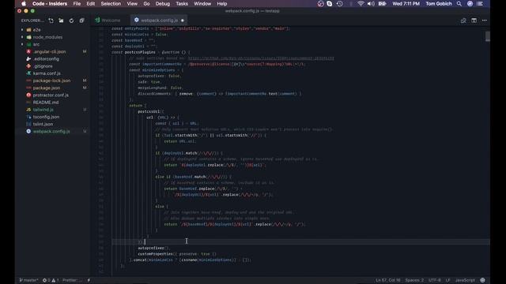Expand the node_modules folder

[47, 37]
